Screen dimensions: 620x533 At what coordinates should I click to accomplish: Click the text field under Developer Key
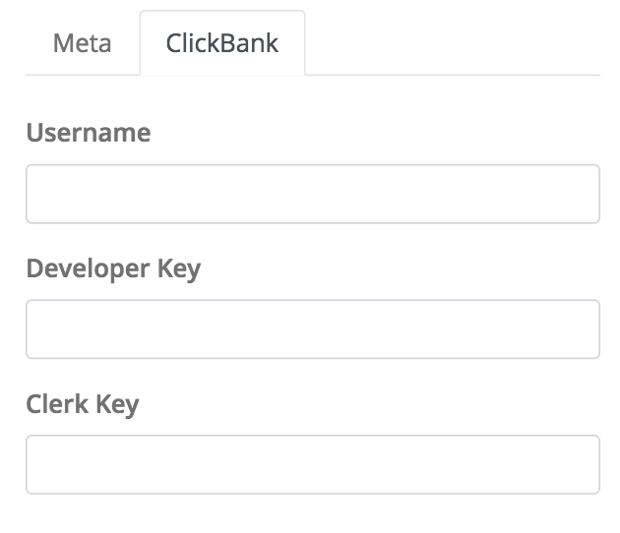[x=312, y=329]
